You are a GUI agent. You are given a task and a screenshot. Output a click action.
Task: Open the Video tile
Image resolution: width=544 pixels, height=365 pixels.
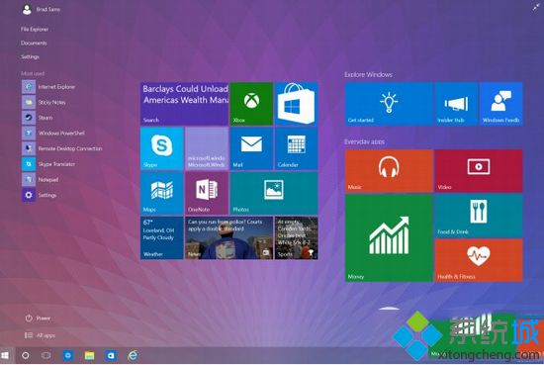click(479, 171)
